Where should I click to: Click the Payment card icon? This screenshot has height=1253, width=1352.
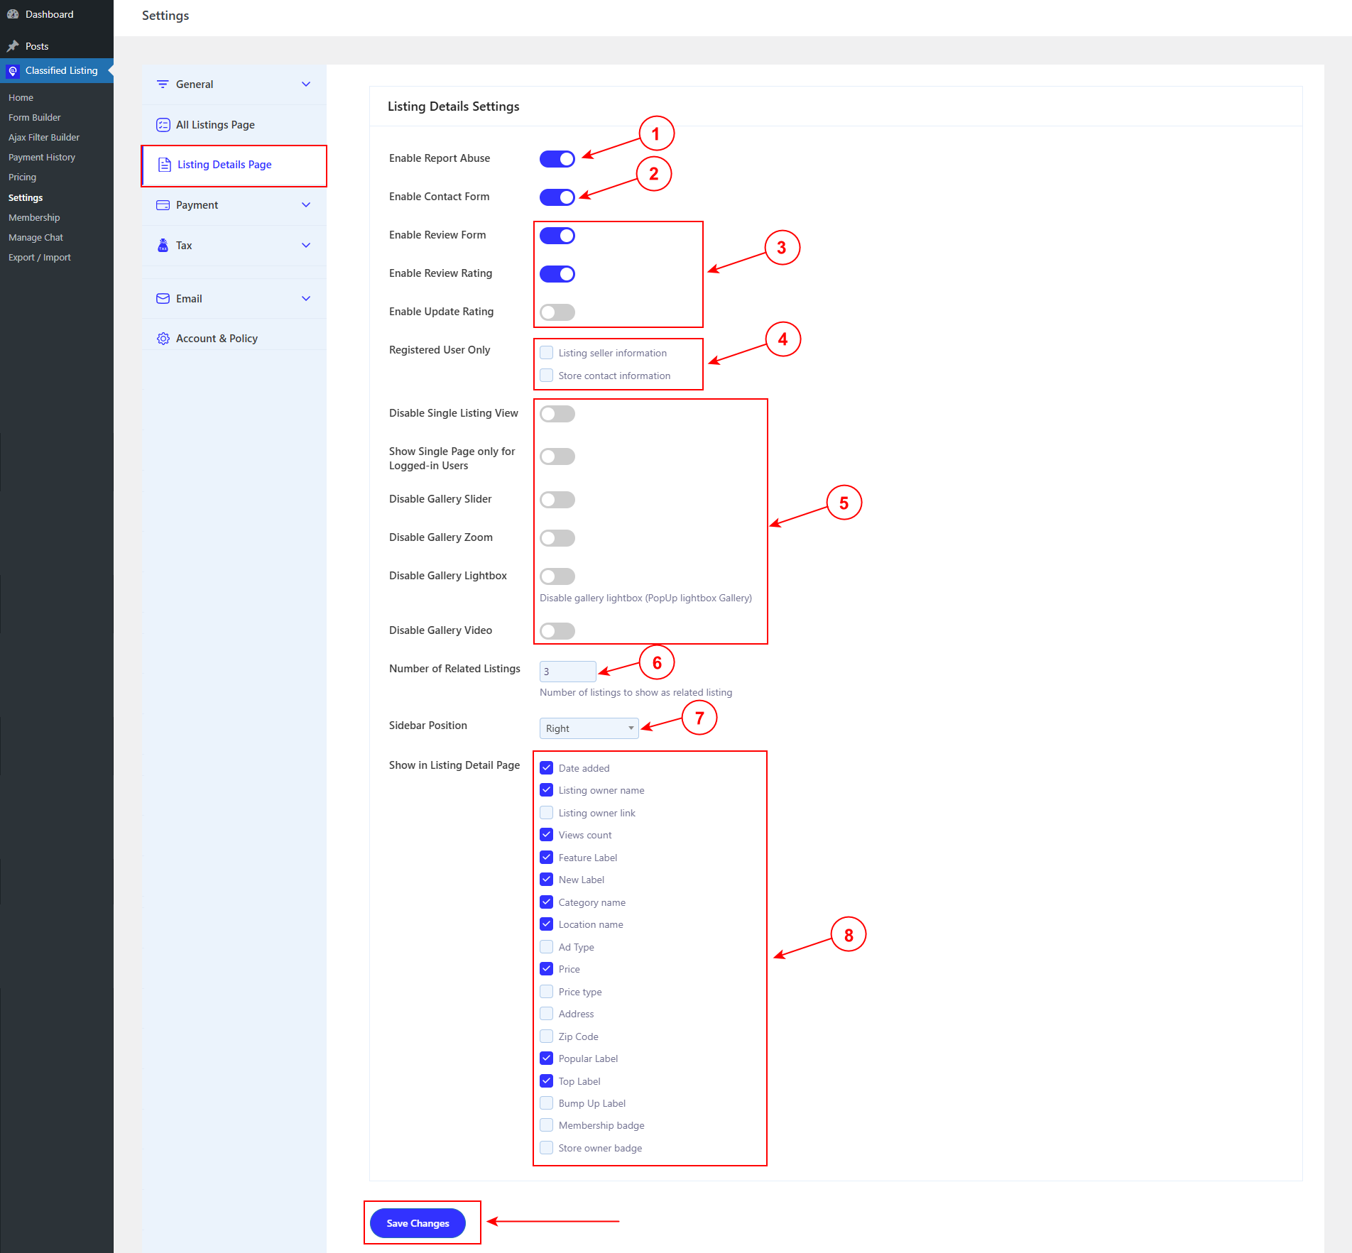[163, 205]
